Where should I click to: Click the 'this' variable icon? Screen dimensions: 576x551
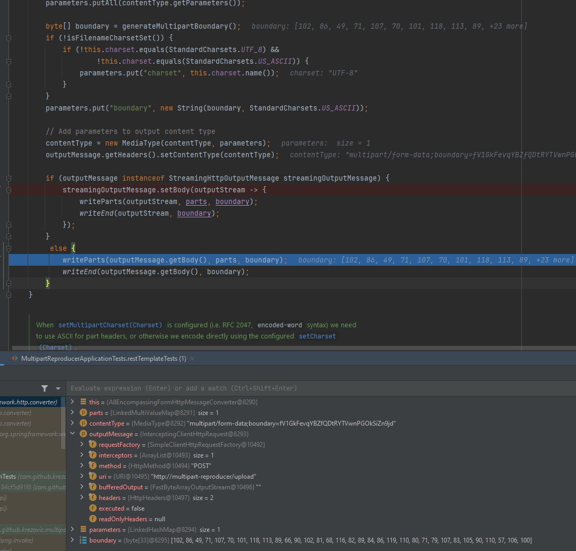[x=83, y=402]
